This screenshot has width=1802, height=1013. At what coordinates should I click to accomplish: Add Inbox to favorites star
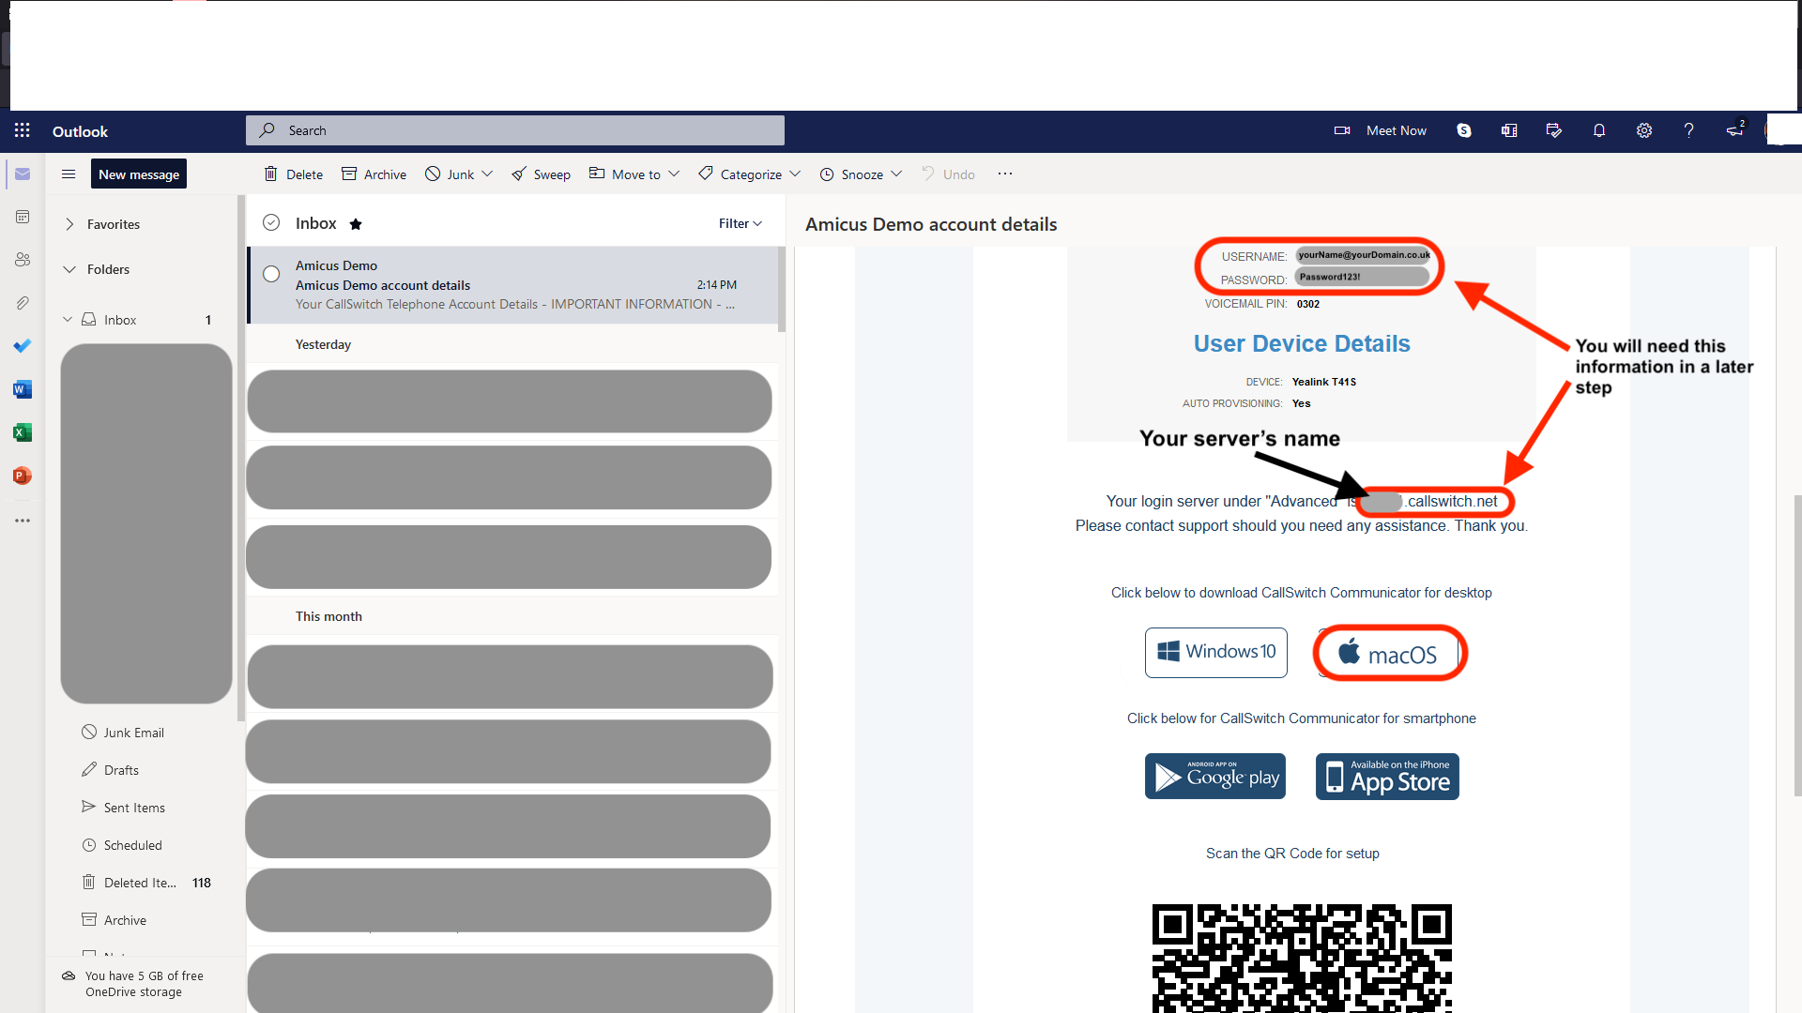pyautogui.click(x=356, y=224)
